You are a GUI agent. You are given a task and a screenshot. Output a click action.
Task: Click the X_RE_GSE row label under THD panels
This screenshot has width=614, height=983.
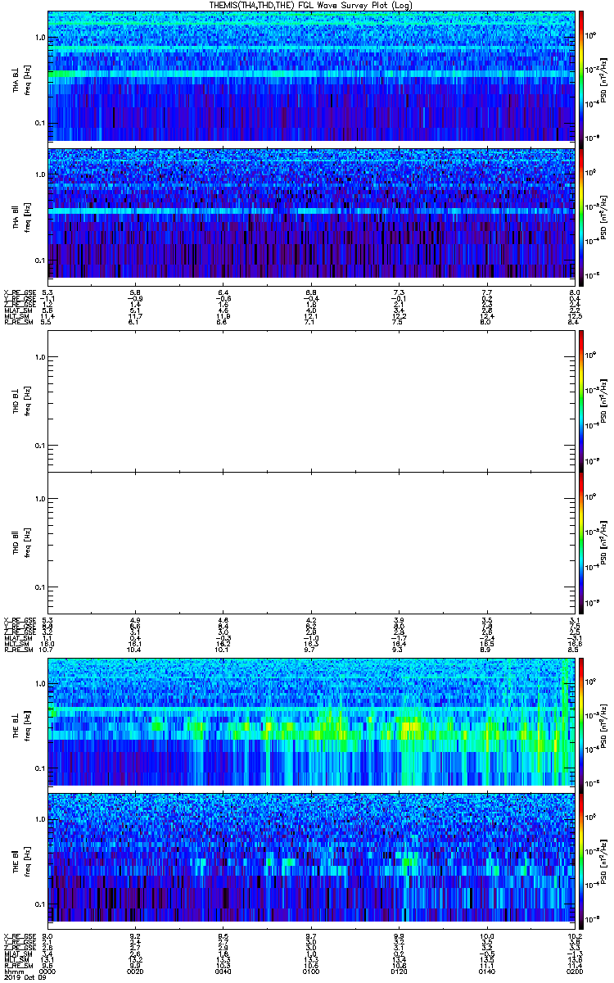click(x=18, y=621)
